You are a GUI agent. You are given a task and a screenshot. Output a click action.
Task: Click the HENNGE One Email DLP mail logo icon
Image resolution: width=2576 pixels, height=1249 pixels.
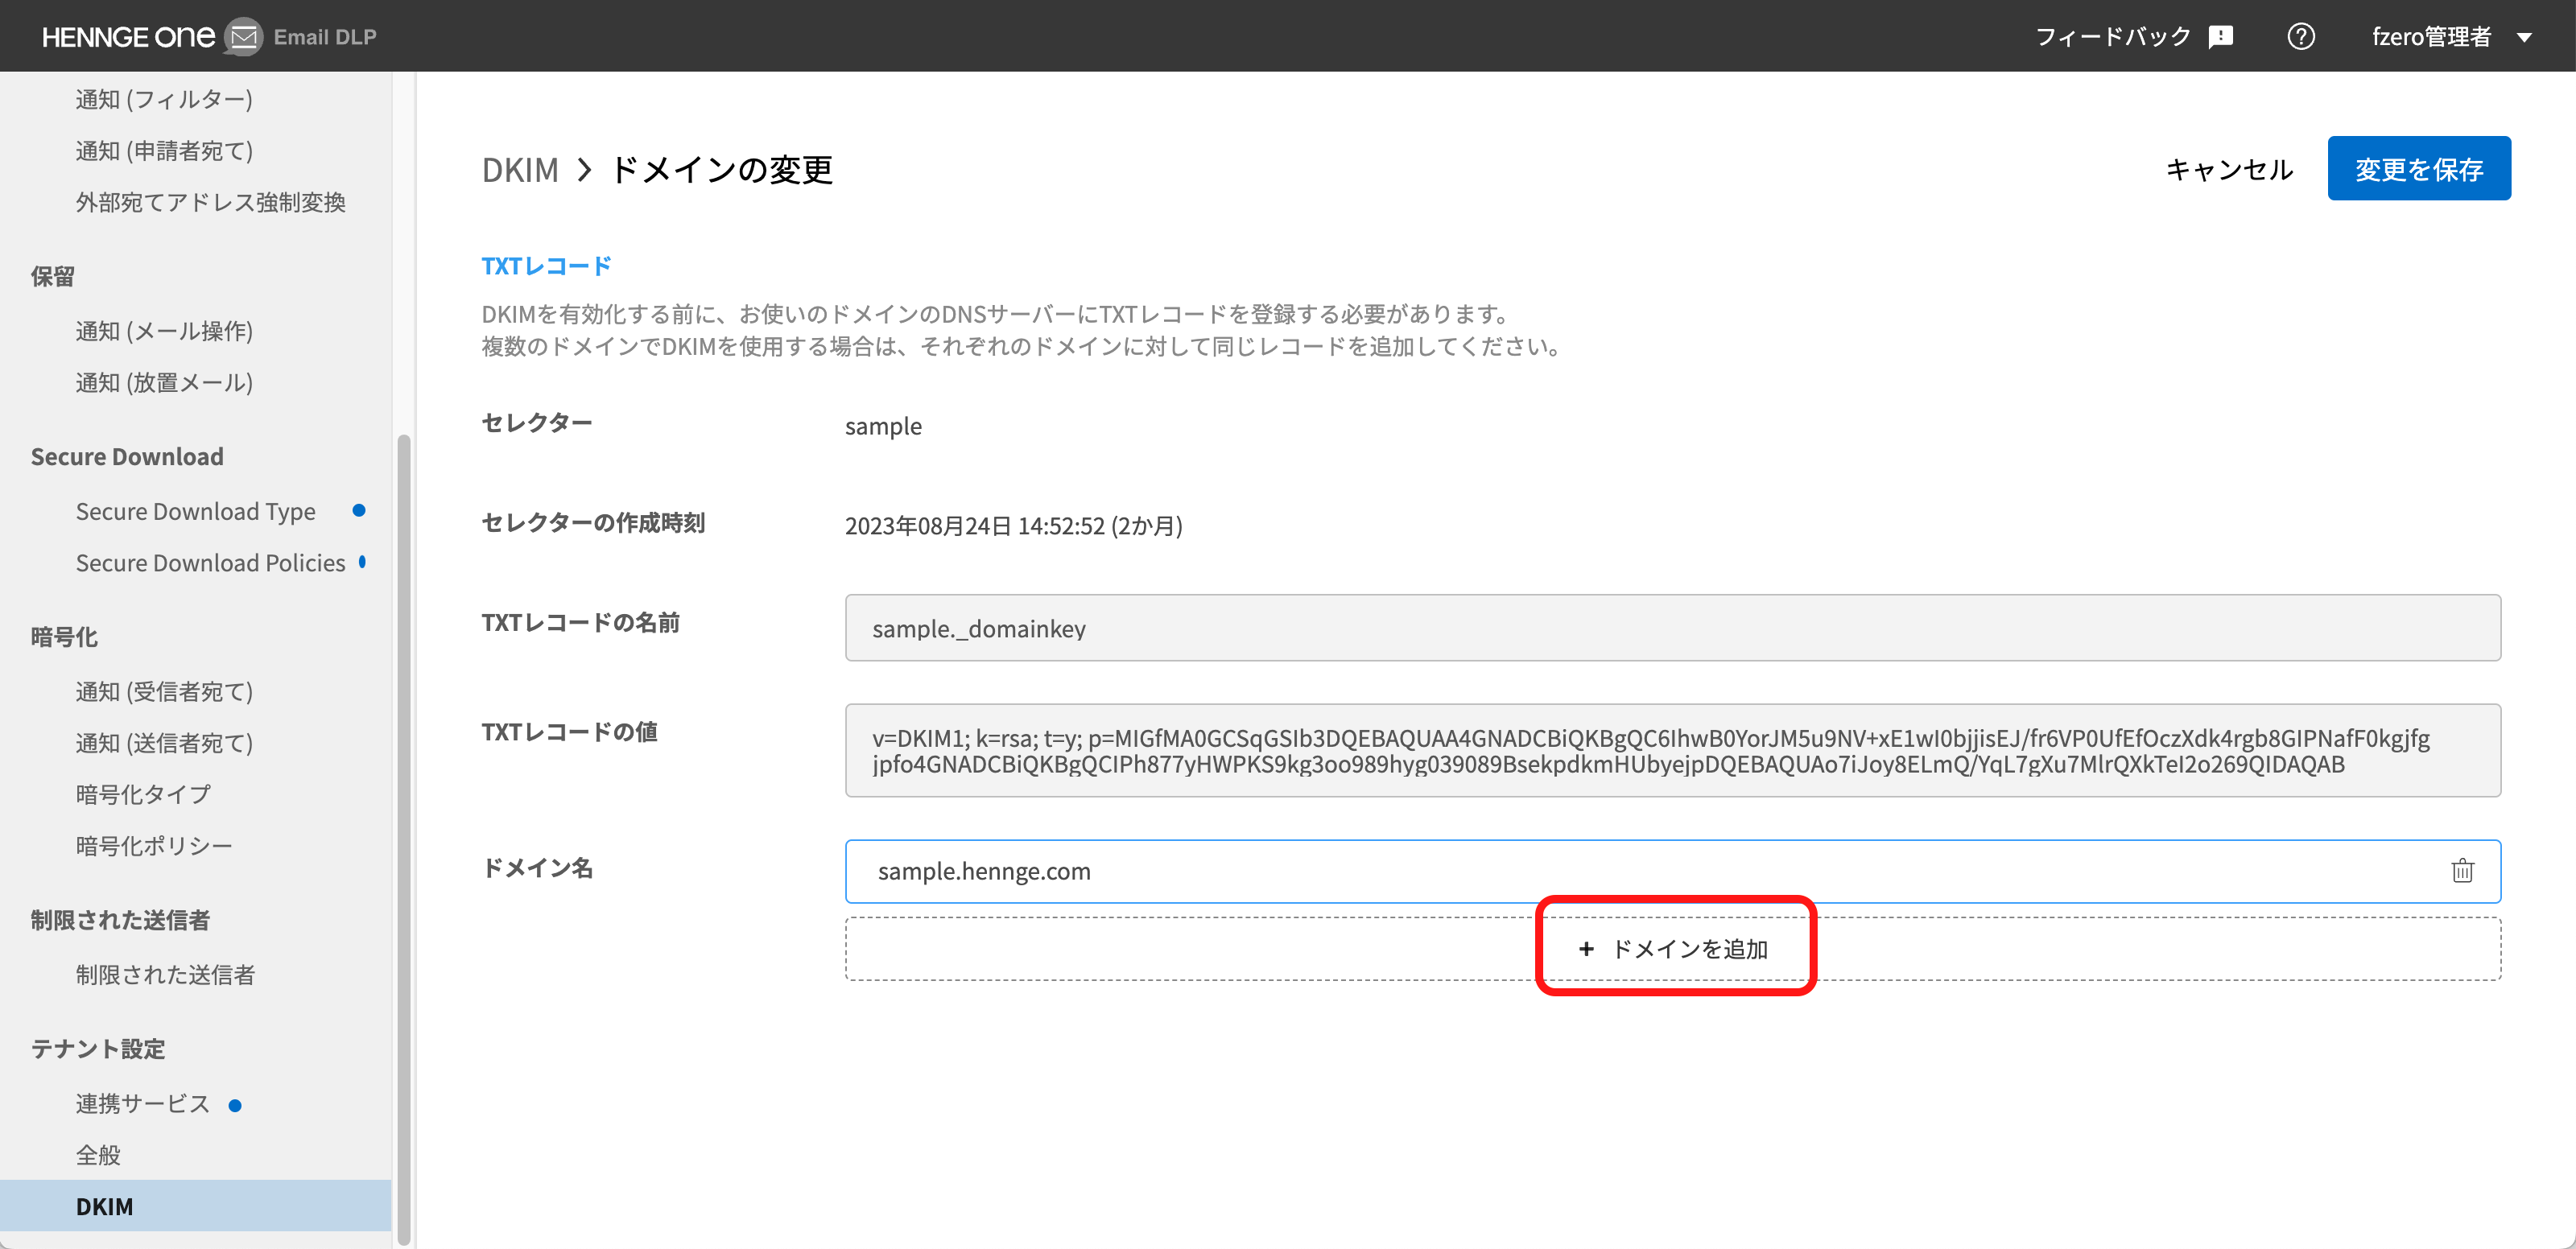click(244, 37)
